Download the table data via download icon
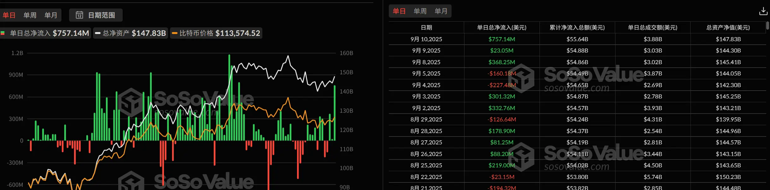 [763, 11]
